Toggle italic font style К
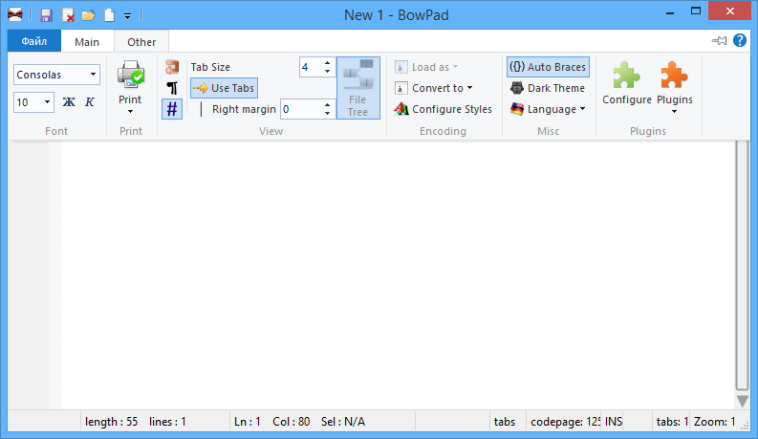The image size is (758, 439). pyautogui.click(x=90, y=102)
